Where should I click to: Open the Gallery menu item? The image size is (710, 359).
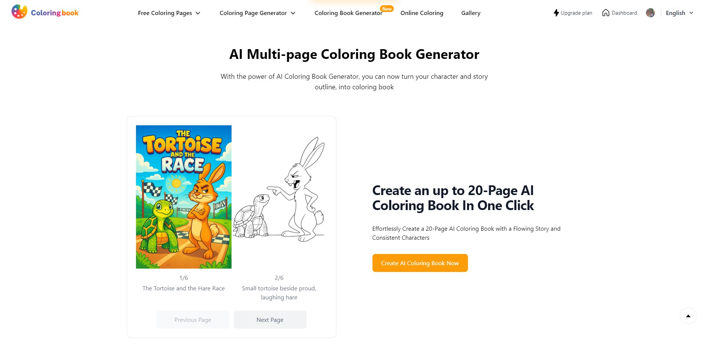(x=471, y=13)
